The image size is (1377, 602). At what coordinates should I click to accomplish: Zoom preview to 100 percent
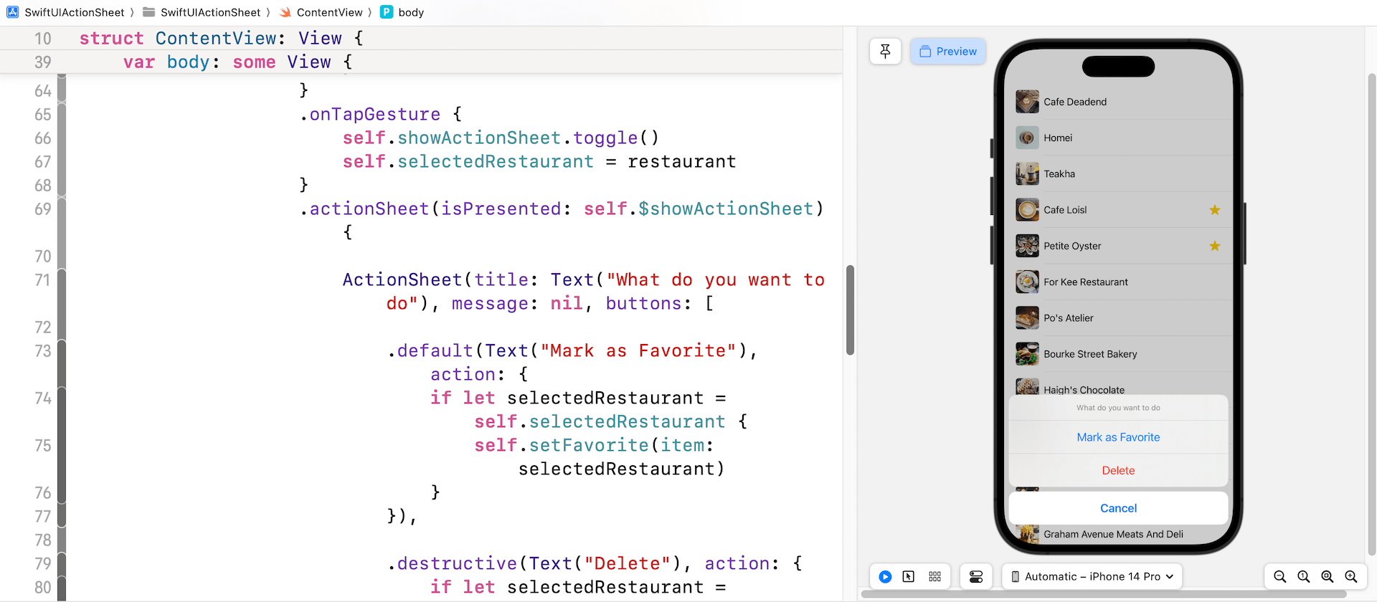point(1304,576)
